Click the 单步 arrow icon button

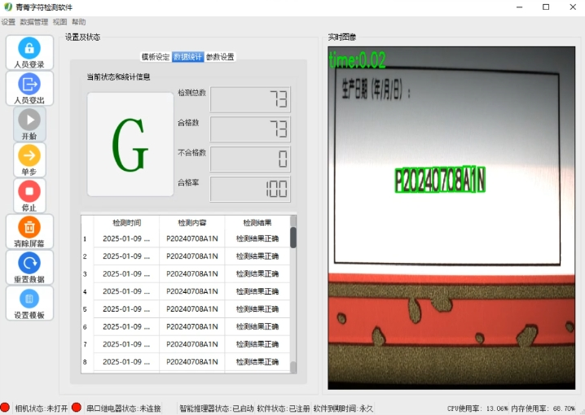[29, 159]
